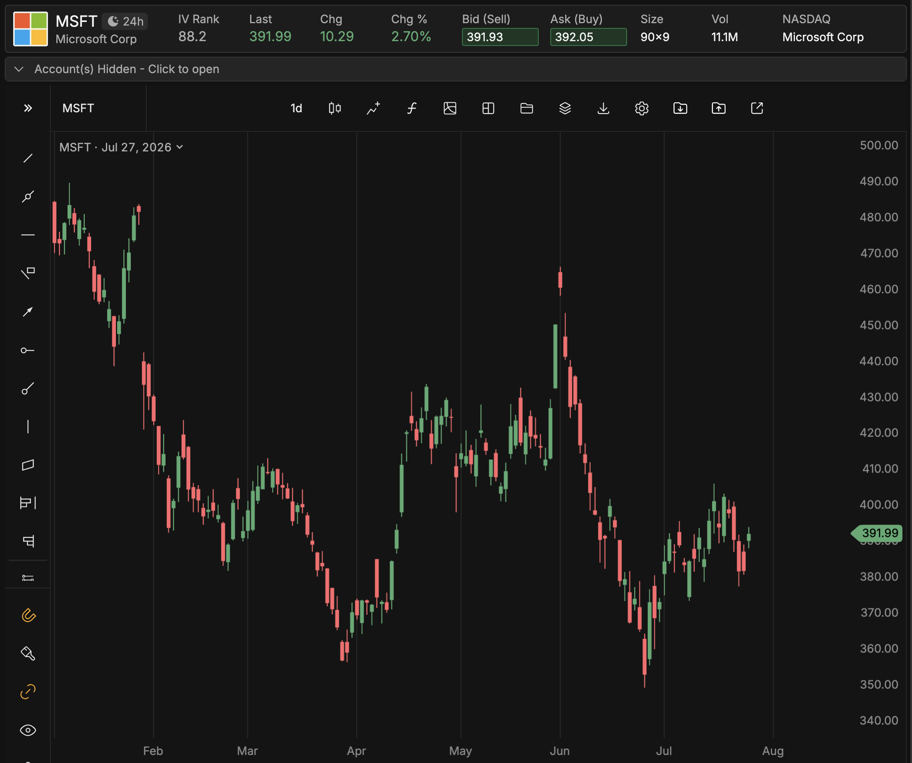Open the drawing objects list settings icon
Viewport: 912px width, 763px height.
coord(28,578)
